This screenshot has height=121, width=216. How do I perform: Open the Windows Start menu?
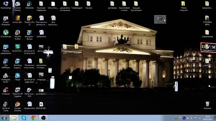(x=4, y=118)
